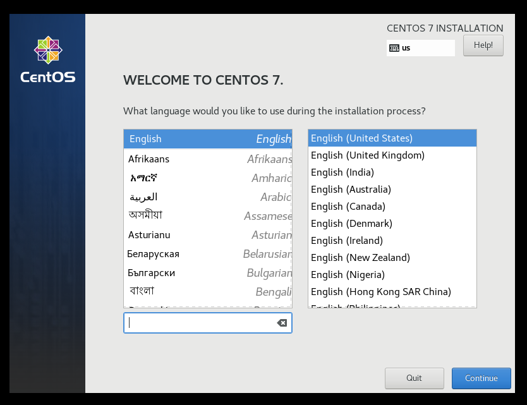The width and height of the screenshot is (527, 405).
Task: Clear the language search field icon
Action: [282, 323]
